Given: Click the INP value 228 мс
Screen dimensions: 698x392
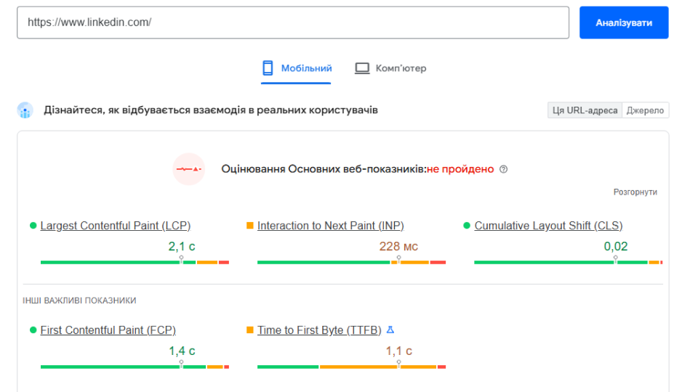Looking at the screenshot, I should pyautogui.click(x=398, y=246).
